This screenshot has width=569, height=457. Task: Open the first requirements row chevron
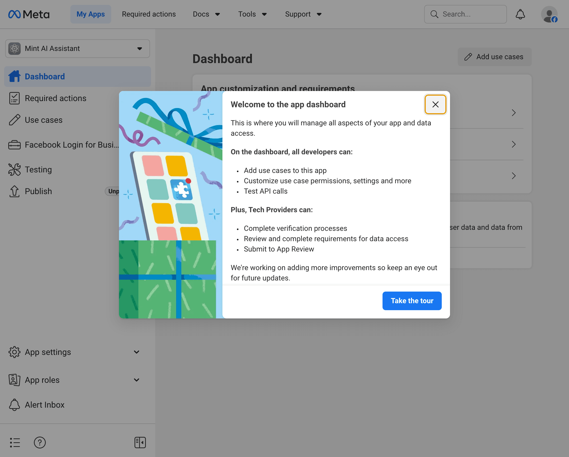[x=514, y=113]
